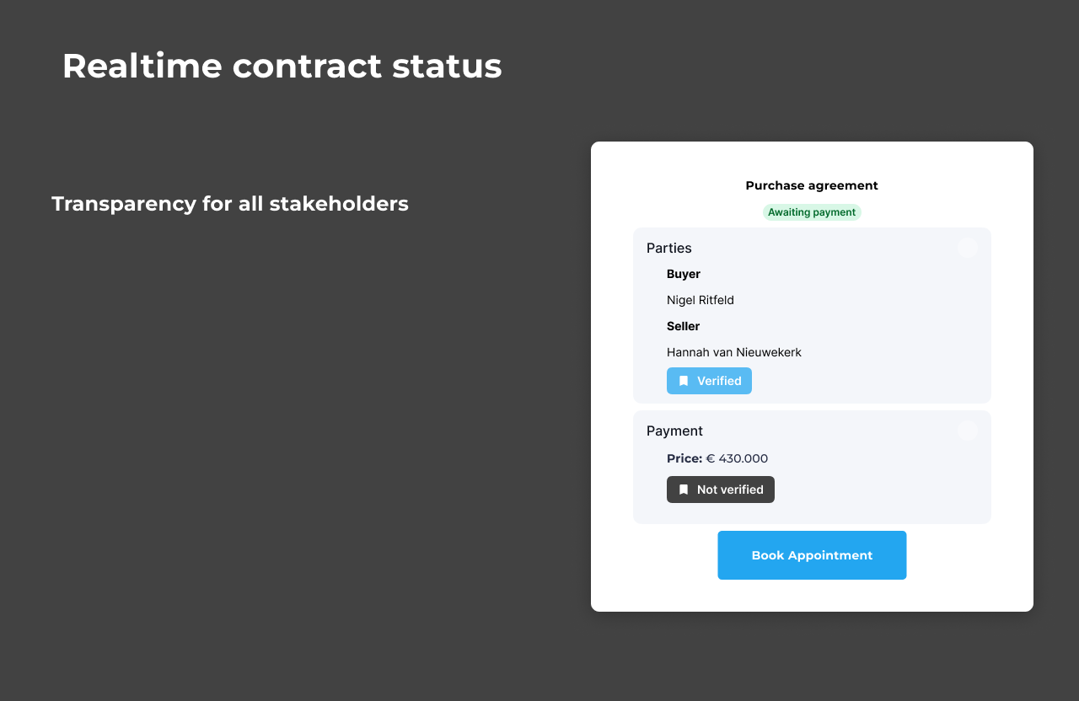Click the bookmark icon in Not verified badge
The height and width of the screenshot is (701, 1079).
[684, 490]
